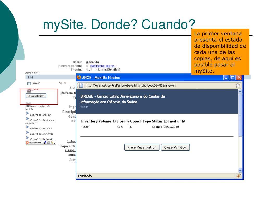Click arrow icon beside Export to End Note
Viewport: 267px width, 200px height.
click(x=27, y=133)
